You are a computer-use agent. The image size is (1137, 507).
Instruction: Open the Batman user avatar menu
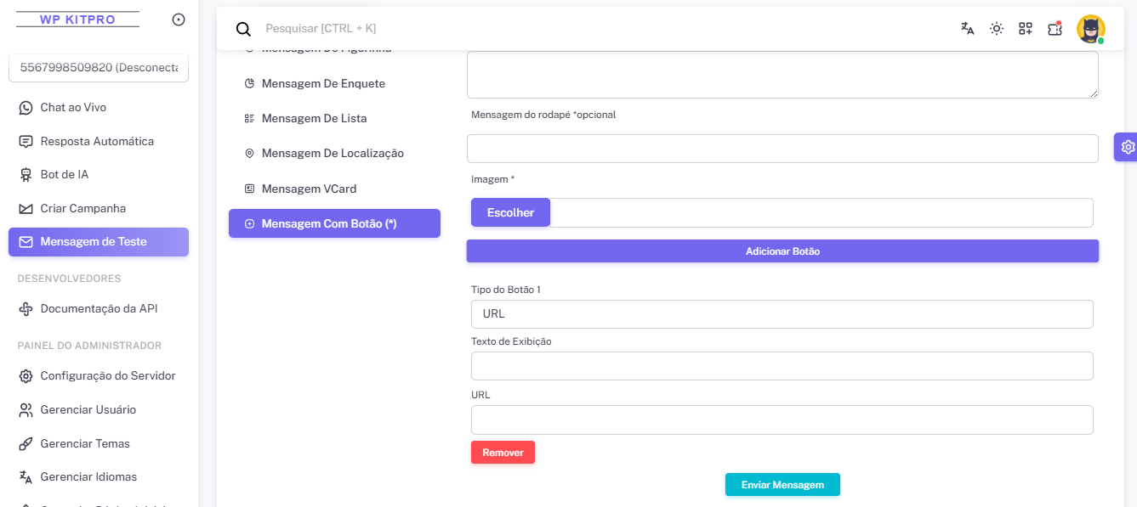[x=1090, y=29]
